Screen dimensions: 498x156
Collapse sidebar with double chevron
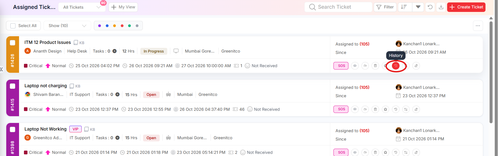tap(2, 69)
